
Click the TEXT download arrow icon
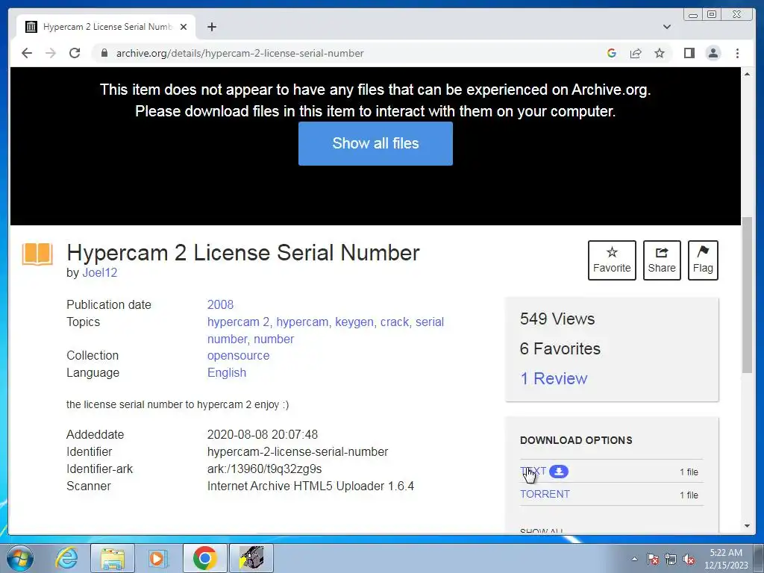pyautogui.click(x=559, y=472)
